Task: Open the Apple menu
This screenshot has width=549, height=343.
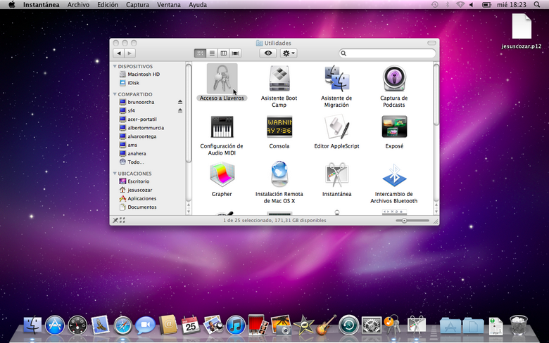Action: coord(11,5)
